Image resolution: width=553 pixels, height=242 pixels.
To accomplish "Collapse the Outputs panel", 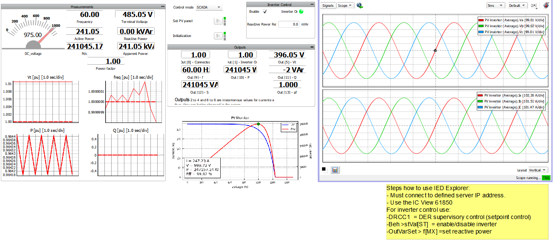I will (x=312, y=47).
